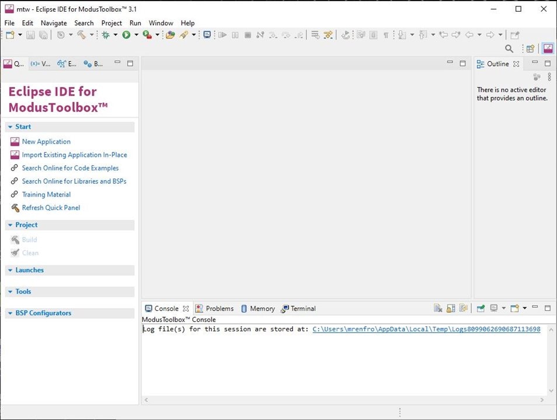Click the search/wand tag icon in toolbar
Image resolution: width=557 pixels, height=420 pixels.
point(184,35)
